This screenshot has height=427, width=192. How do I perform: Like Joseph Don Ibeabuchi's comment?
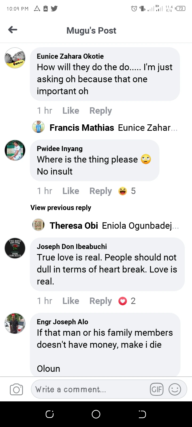[71, 301]
